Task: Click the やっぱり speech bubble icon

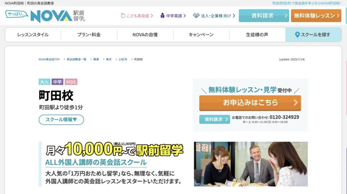Action: click(x=17, y=14)
